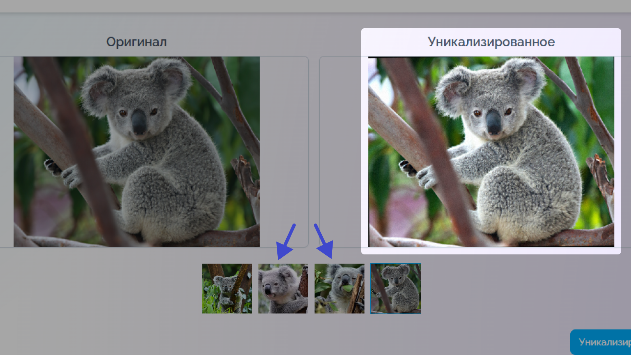This screenshot has width=631, height=355.
Task: Choose the highlighted fourth koala thumbnail
Action: coord(396,288)
